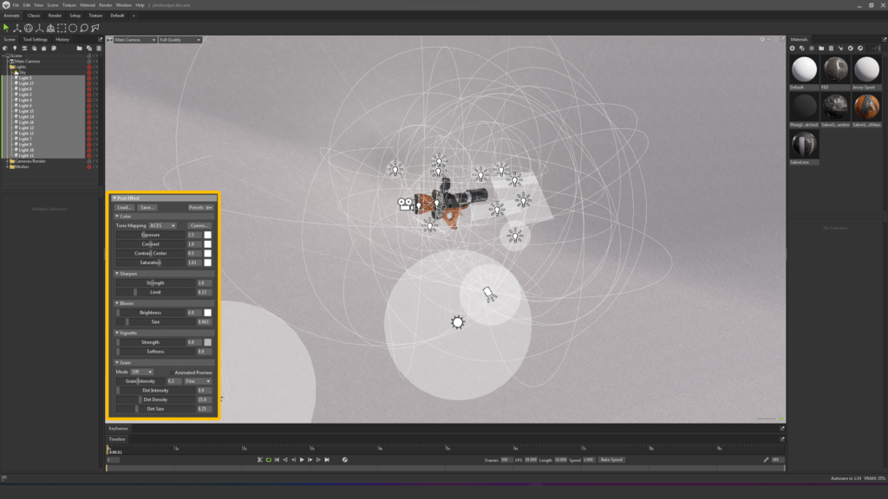The width and height of the screenshot is (888, 499).
Task: Open Tone Mapping ACES dropdown
Action: (162, 225)
